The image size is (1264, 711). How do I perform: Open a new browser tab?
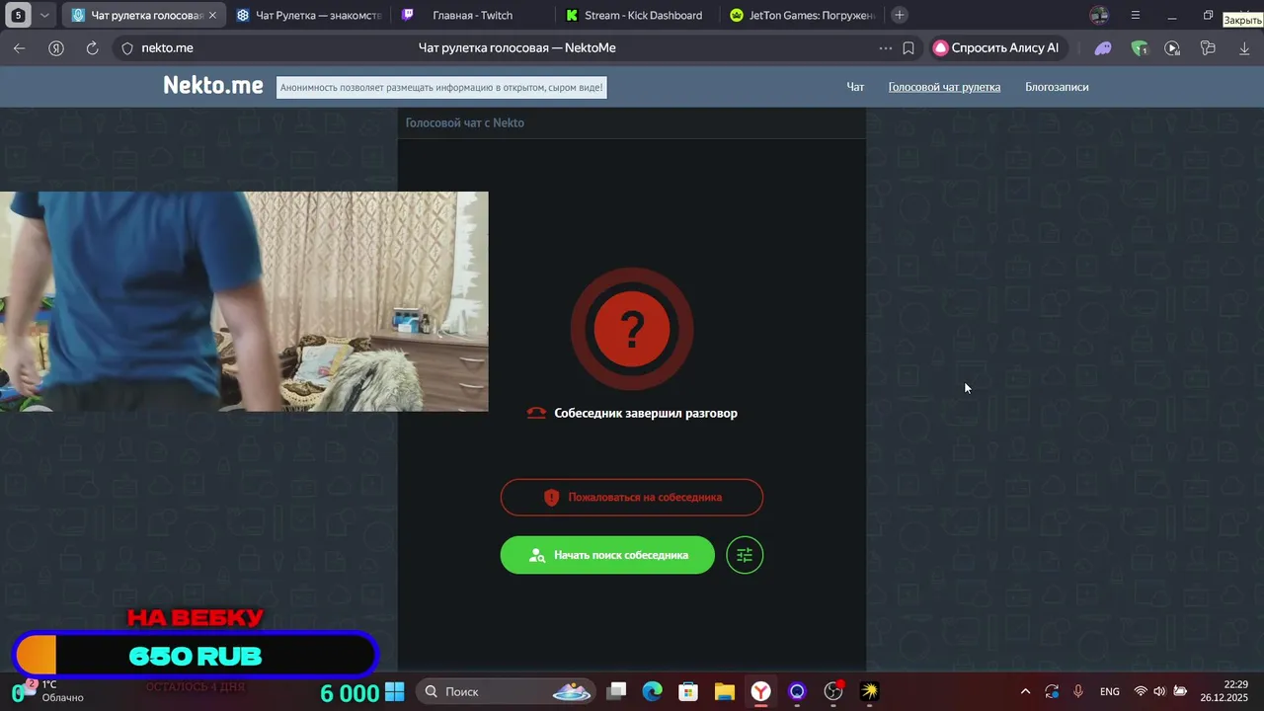[899, 15]
